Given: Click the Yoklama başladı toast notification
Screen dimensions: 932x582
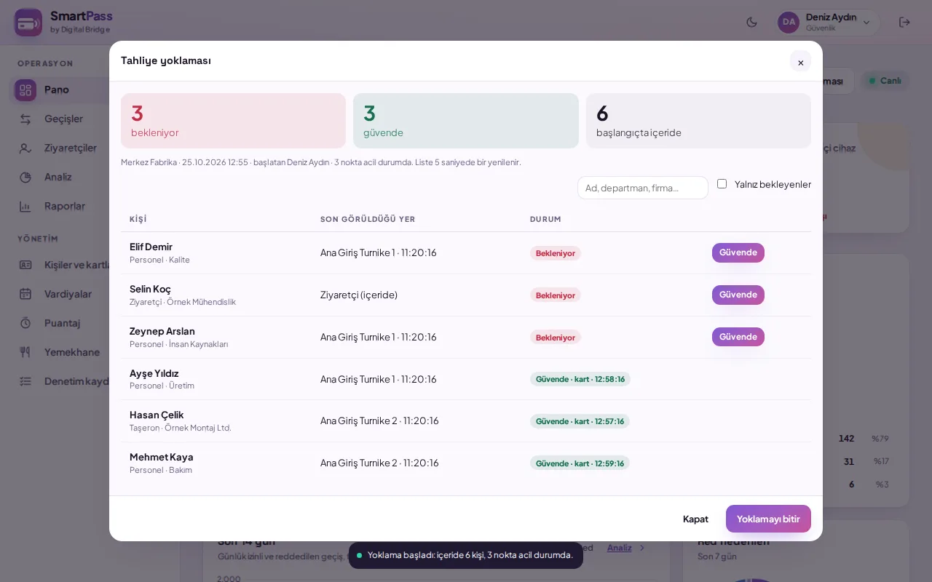Looking at the screenshot, I should pos(466,555).
